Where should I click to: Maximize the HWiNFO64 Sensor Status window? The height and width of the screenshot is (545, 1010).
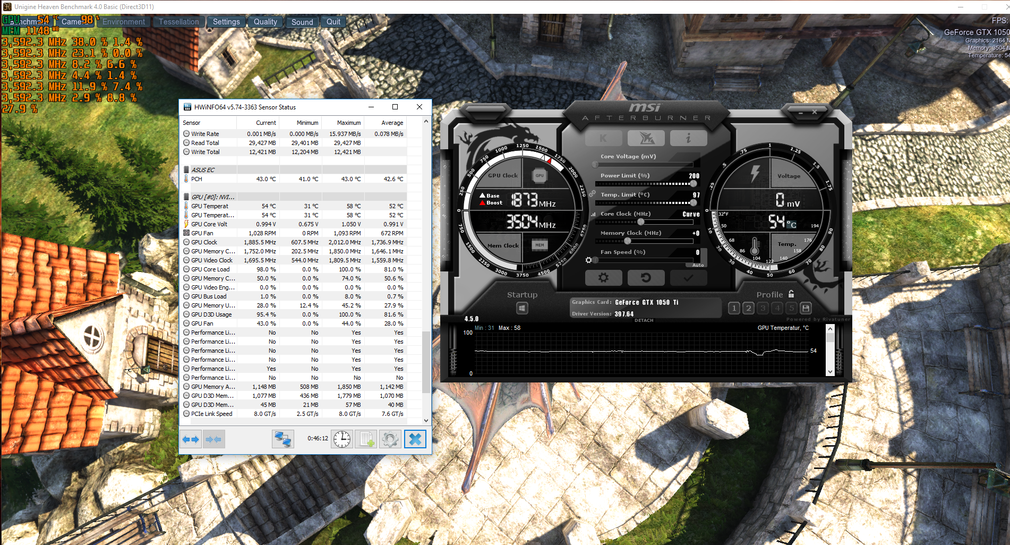395,107
